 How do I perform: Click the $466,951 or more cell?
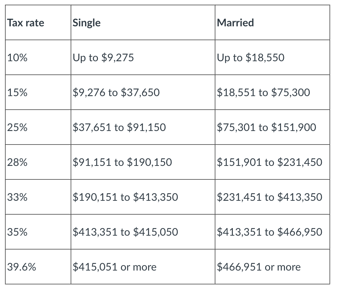pos(259,267)
